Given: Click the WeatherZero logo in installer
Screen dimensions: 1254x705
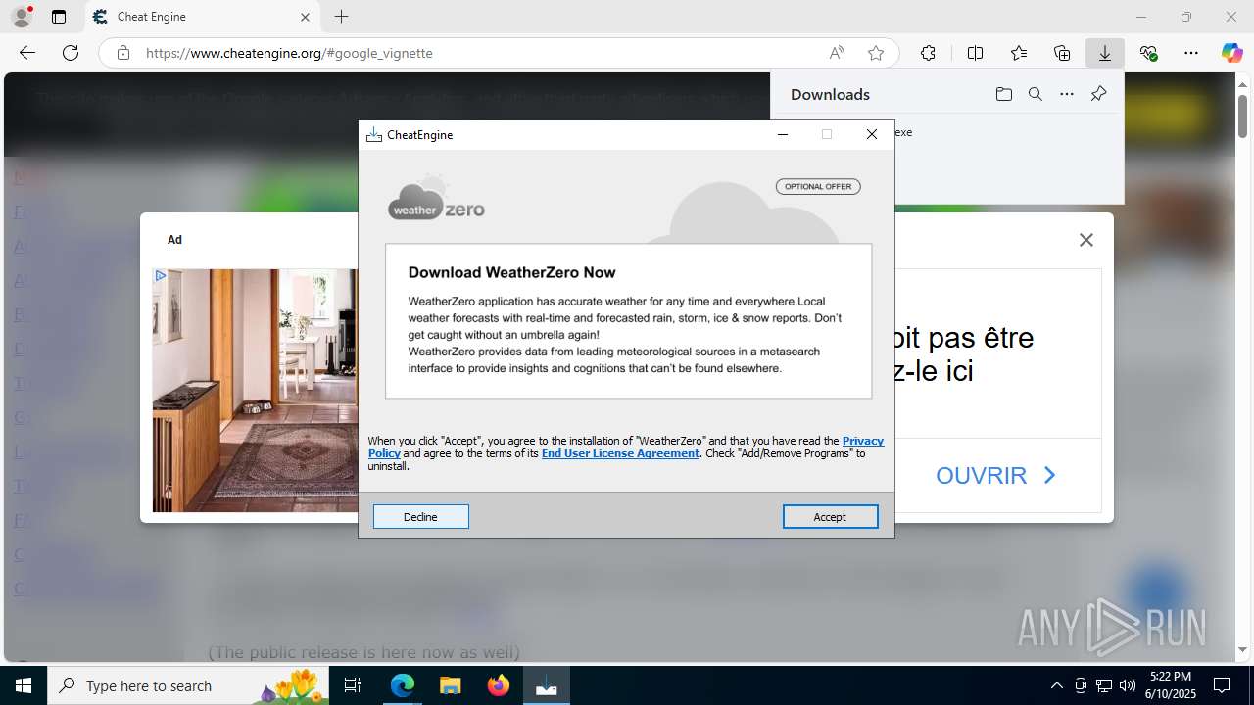Looking at the screenshot, I should point(436,198).
